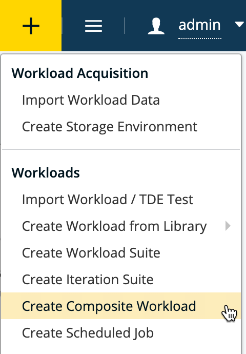Select Create Iteration Suite
This screenshot has width=246, height=354.
pos(88,280)
